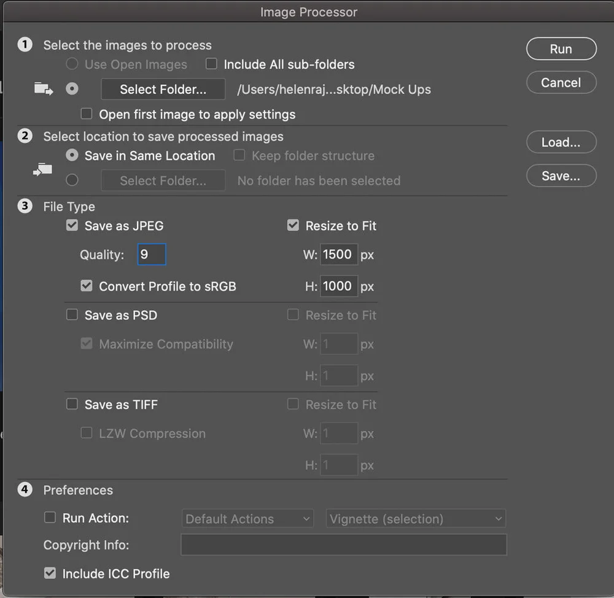Enable Save as PSD
Image resolution: width=614 pixels, height=598 pixels.
(x=72, y=314)
